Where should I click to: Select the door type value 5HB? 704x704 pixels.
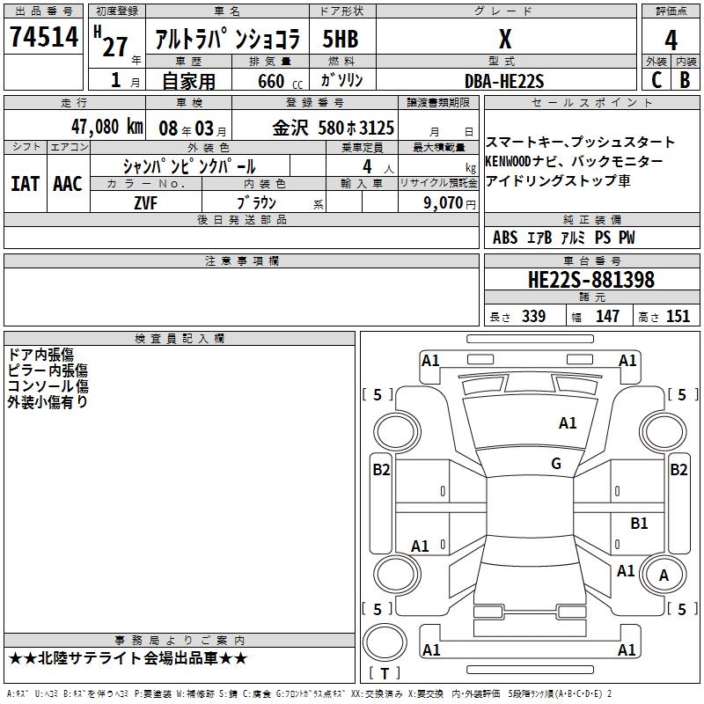(x=341, y=39)
